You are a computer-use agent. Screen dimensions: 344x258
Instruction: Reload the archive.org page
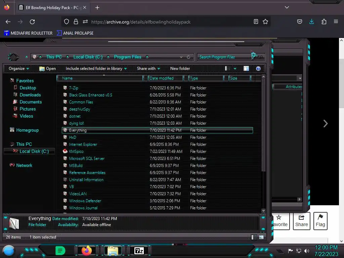click(32, 22)
